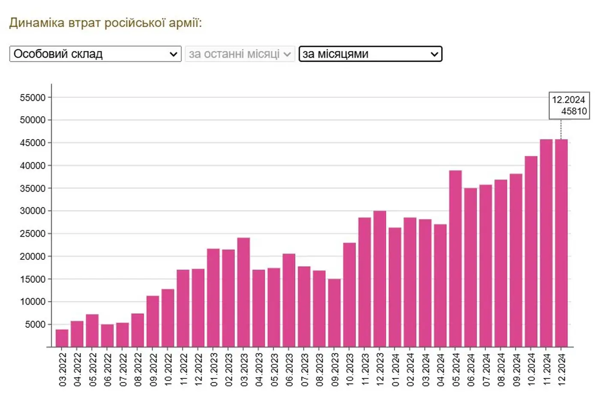Click the 10.2024 bar
600x405 pixels.
coord(531,251)
